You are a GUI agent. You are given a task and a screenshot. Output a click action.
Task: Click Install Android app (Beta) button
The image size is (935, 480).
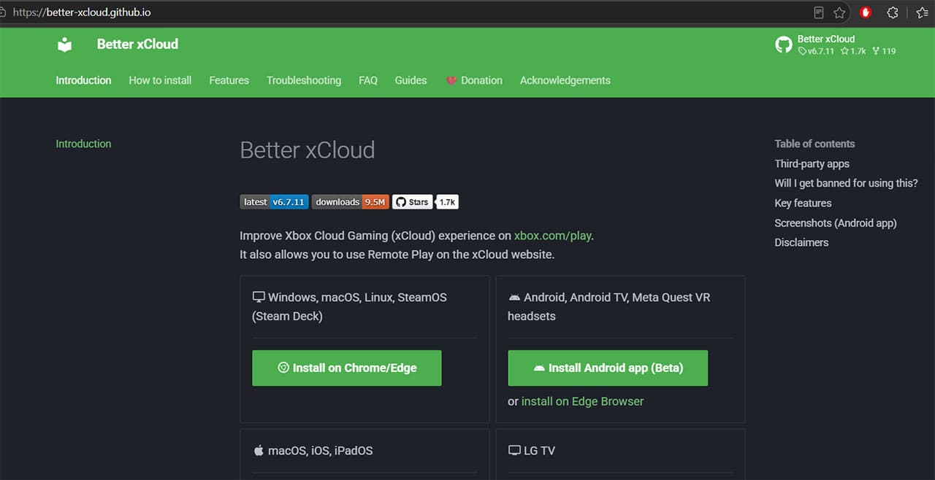608,368
